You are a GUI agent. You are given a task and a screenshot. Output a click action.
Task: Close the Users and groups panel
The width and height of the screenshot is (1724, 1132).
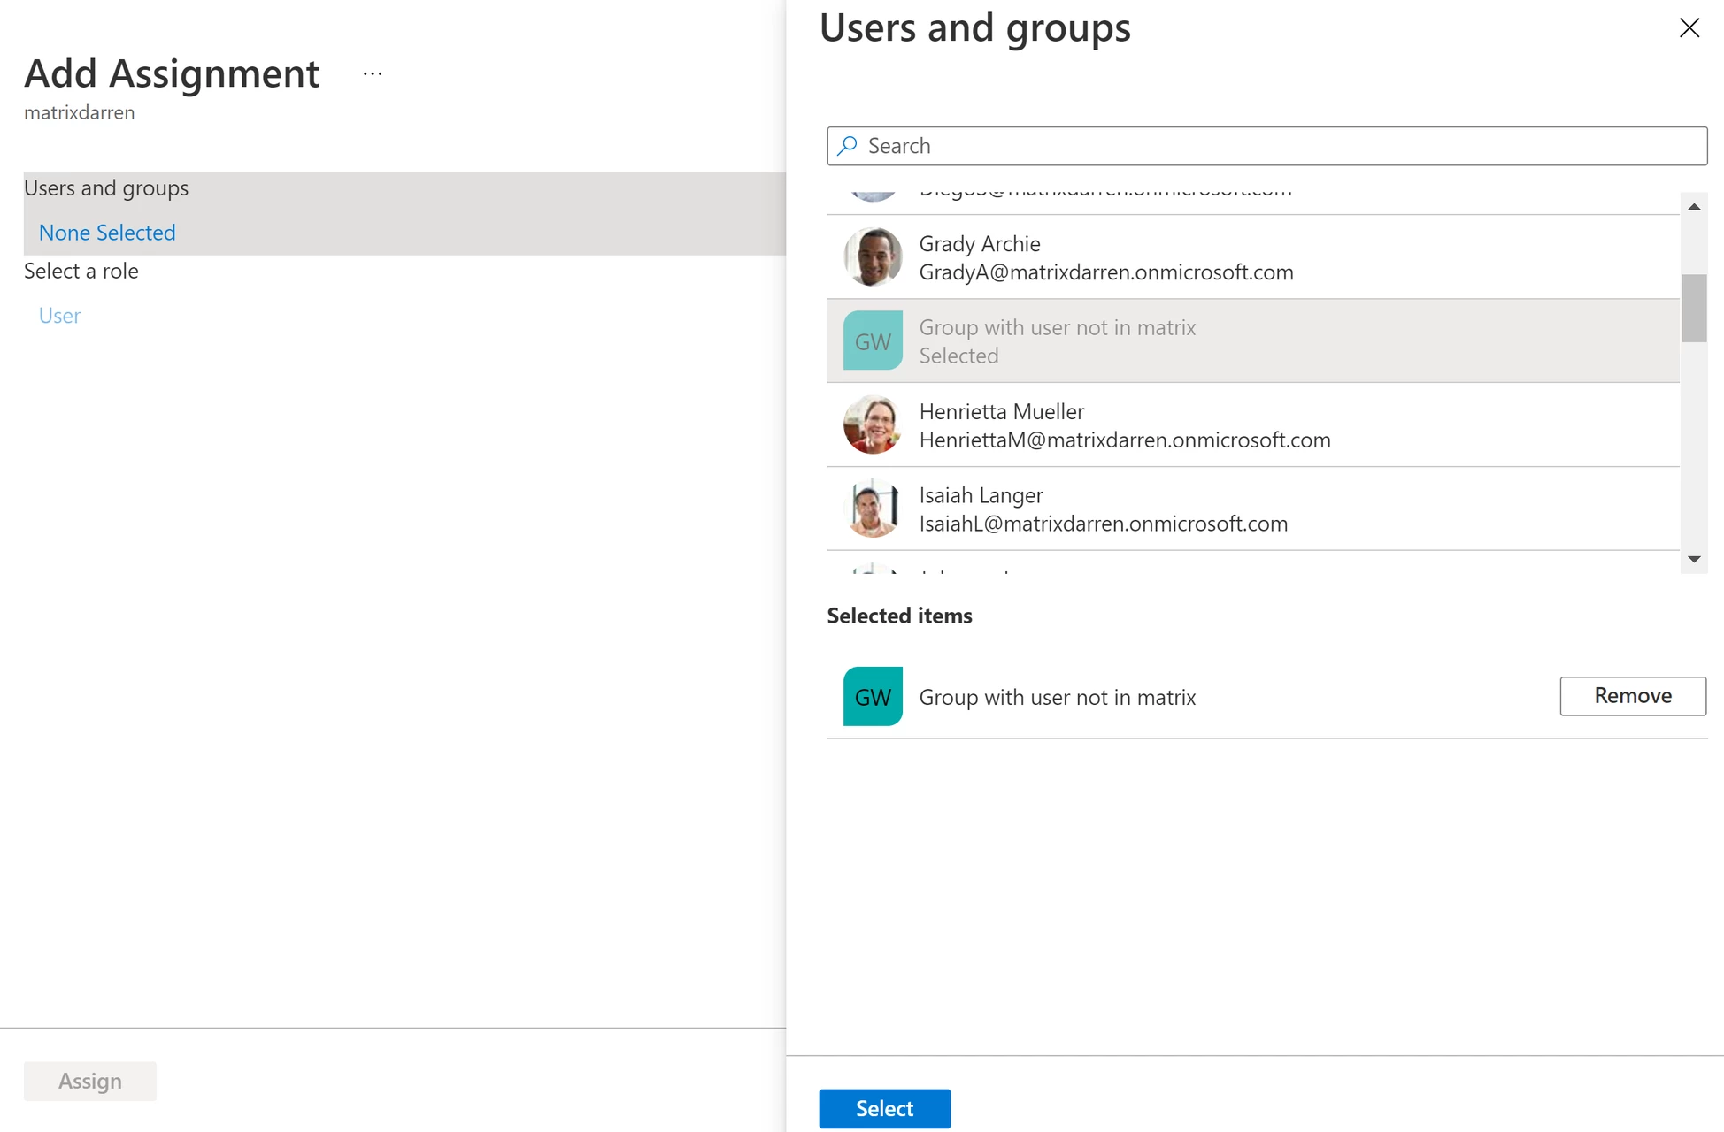point(1689,28)
